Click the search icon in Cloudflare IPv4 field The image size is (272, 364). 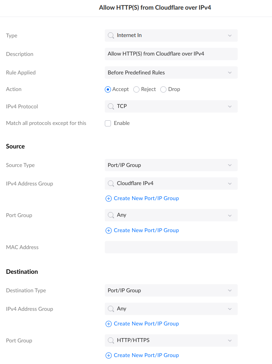point(111,184)
